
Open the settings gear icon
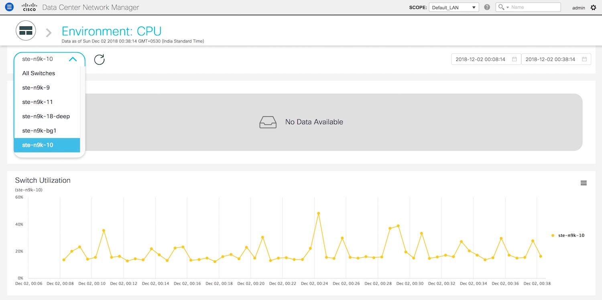594,8
